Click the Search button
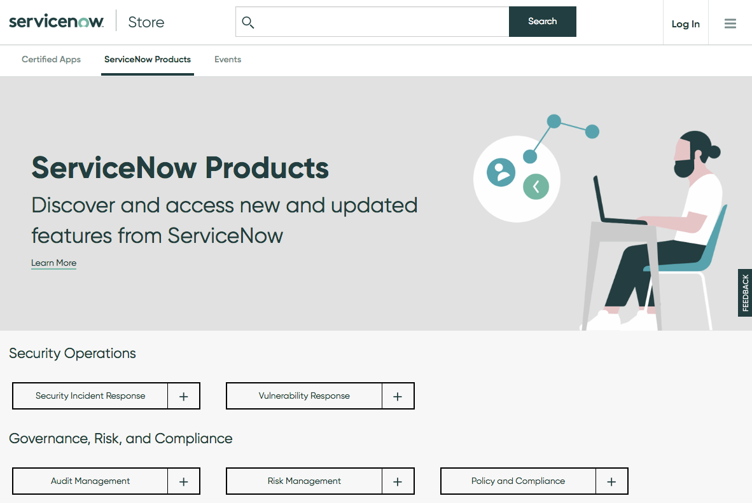This screenshot has height=503, width=752. 543,22
